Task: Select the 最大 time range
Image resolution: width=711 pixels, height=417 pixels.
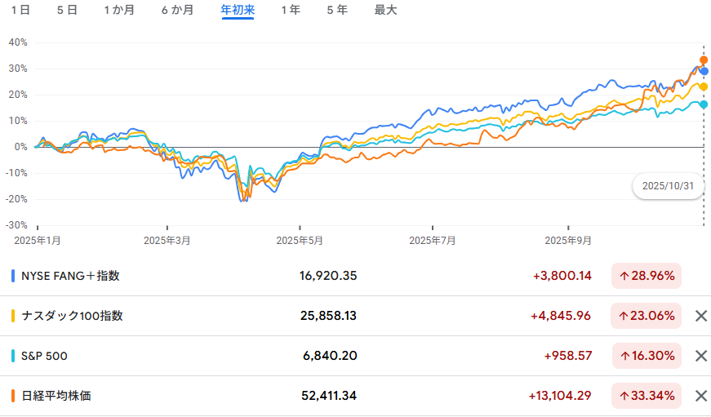Action: (385, 11)
